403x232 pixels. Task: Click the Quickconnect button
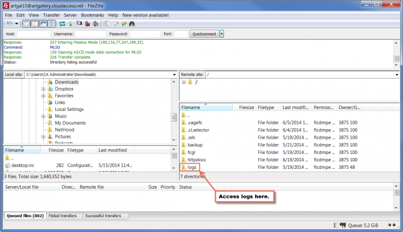pyautogui.click(x=204, y=34)
